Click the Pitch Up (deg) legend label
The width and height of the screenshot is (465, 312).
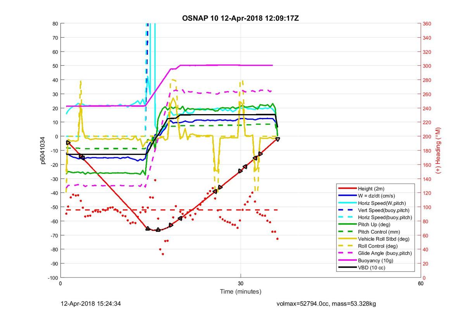click(x=374, y=224)
